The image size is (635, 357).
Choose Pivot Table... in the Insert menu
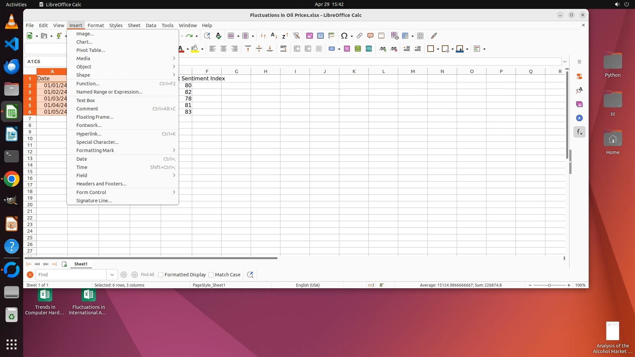[x=91, y=50]
